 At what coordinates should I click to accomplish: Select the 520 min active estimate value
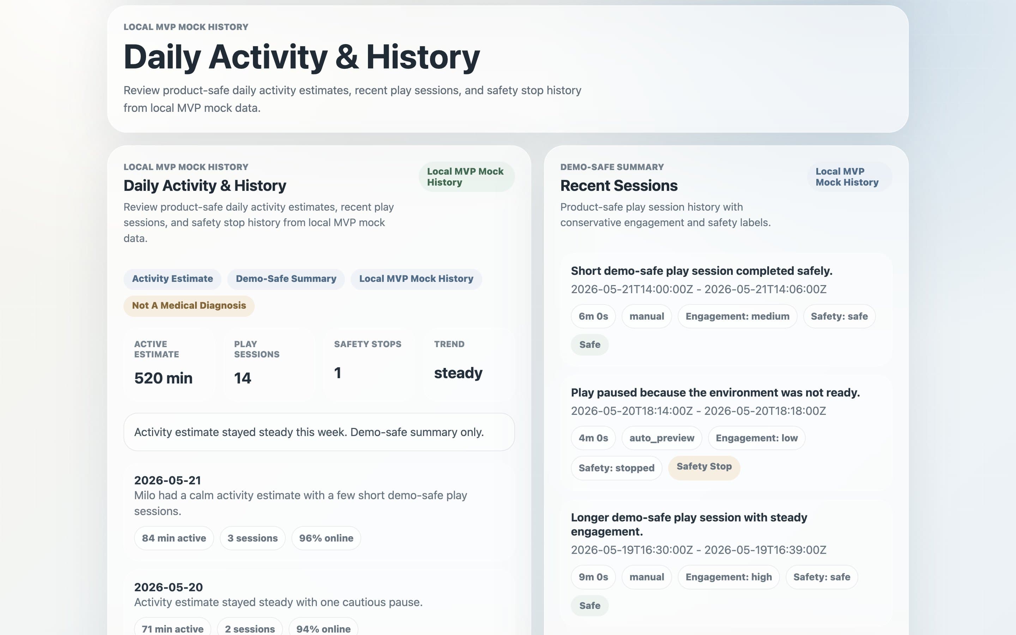click(x=163, y=378)
